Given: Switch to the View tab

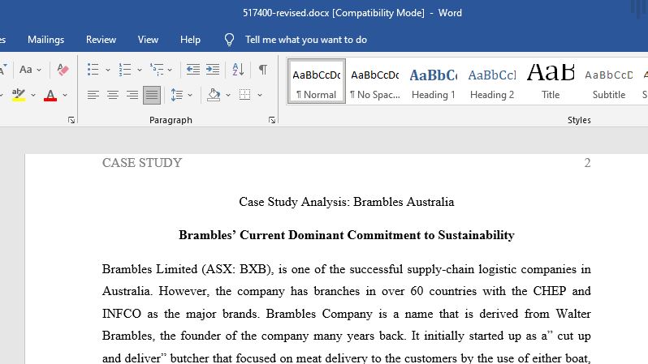Looking at the screenshot, I should tap(148, 40).
